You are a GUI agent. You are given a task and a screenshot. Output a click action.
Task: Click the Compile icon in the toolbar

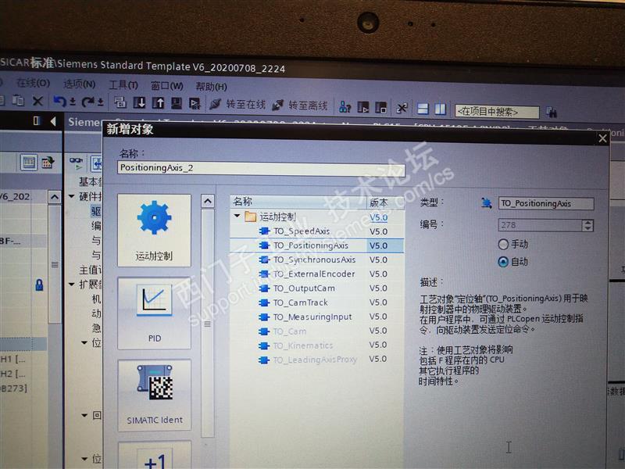pyautogui.click(x=120, y=102)
